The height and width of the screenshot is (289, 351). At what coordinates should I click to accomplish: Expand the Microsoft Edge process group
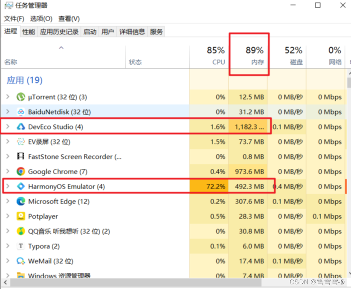click(x=8, y=201)
